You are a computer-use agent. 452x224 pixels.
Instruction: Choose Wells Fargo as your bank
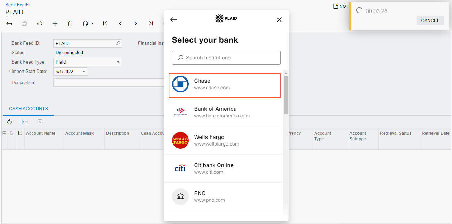pos(223,140)
